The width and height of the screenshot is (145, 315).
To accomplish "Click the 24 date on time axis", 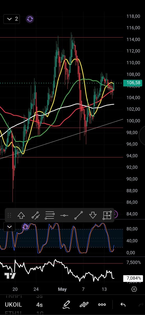I will coord(36,289).
